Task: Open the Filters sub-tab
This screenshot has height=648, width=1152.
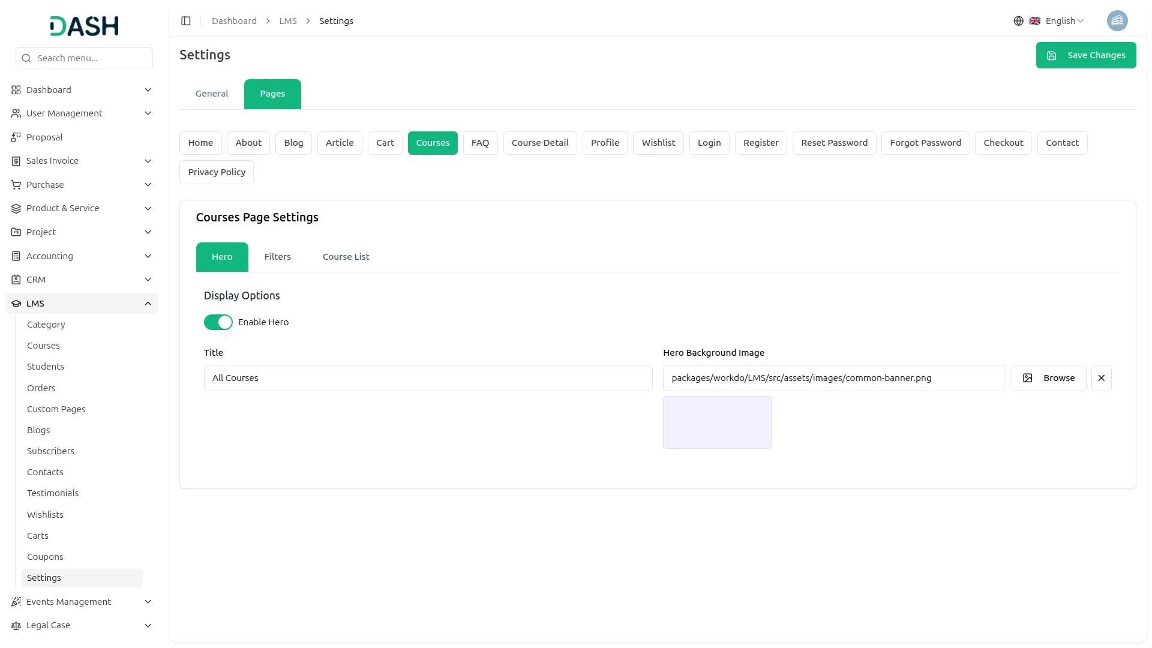Action: (x=277, y=257)
